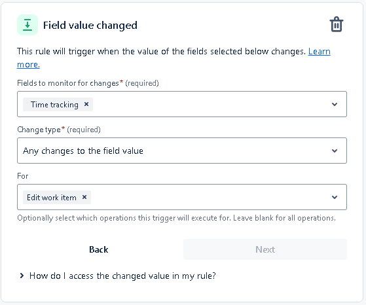The height and width of the screenshot is (305, 366).
Task: Click the Next button
Action: [x=265, y=249]
